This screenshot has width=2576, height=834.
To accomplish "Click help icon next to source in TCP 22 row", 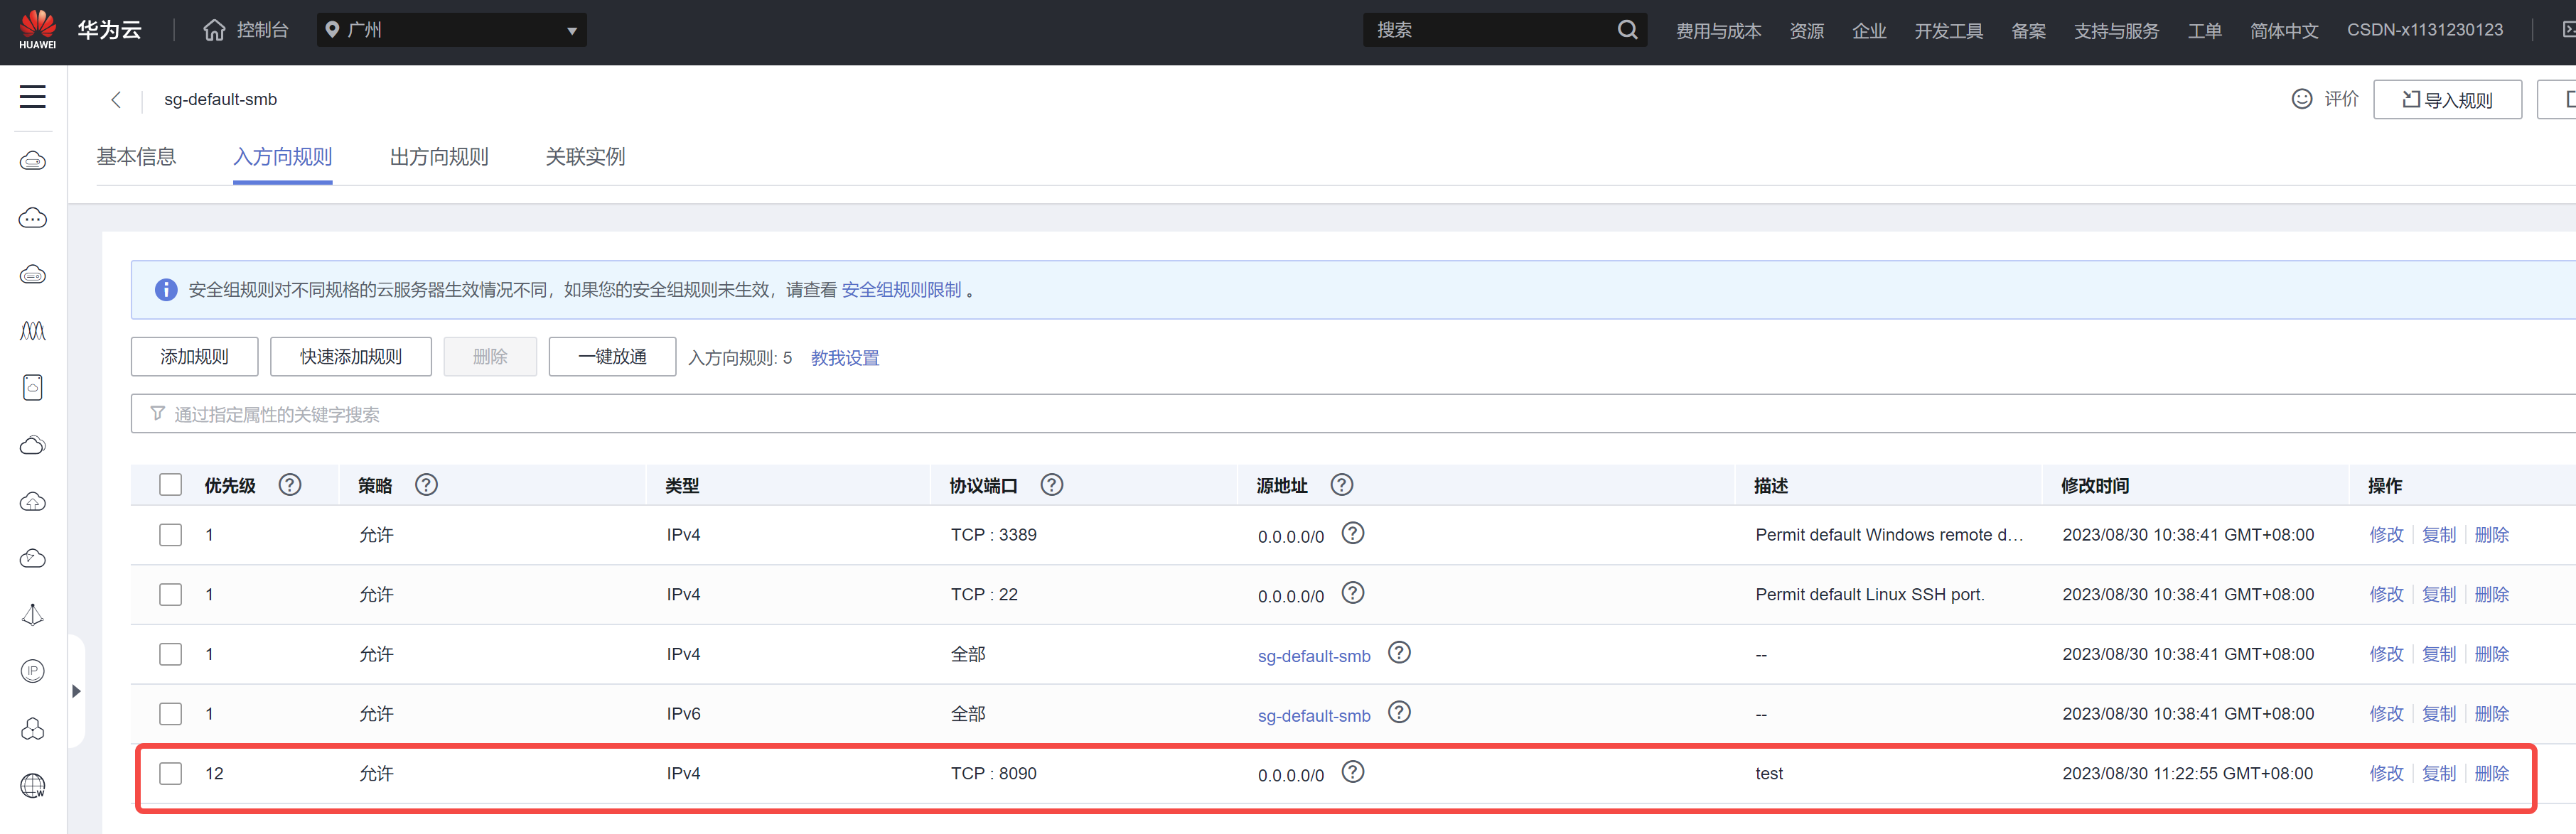I will 1352,593.
